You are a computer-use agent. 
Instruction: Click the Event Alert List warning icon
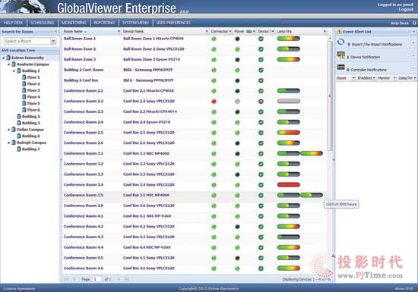pos(339,32)
